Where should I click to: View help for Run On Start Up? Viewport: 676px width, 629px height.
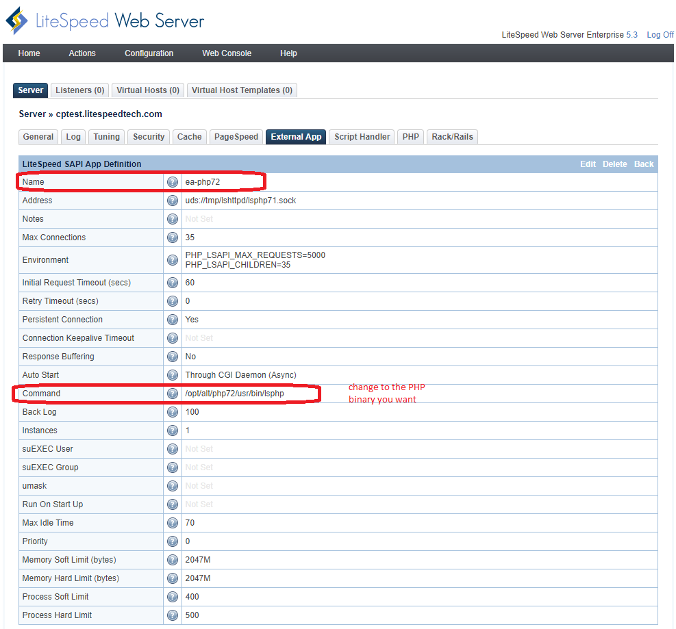click(173, 504)
